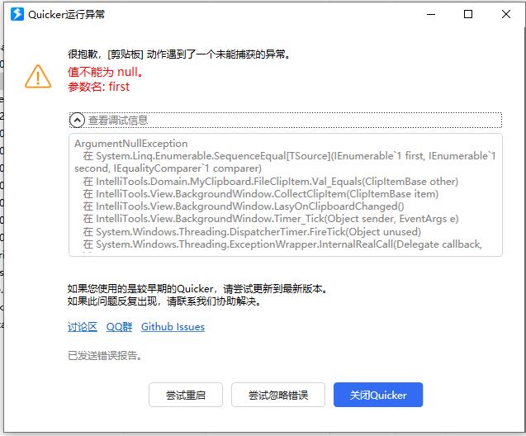Click the 关闭Quicker button
The width and height of the screenshot is (526, 436).
pyautogui.click(x=378, y=395)
